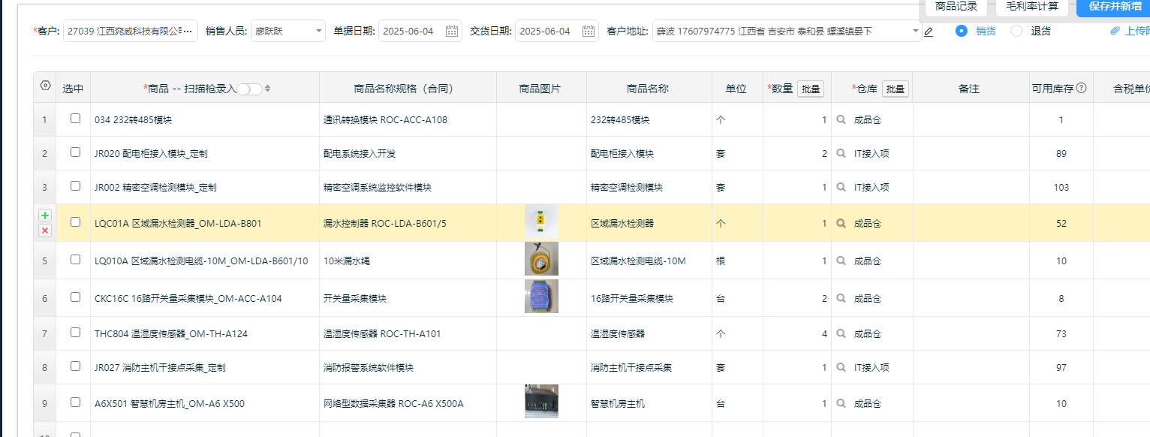This screenshot has height=437, width=1150.
Task: Click the 毛利率计算 button
Action: tap(1032, 7)
